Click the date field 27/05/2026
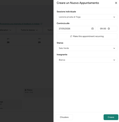 76,29
